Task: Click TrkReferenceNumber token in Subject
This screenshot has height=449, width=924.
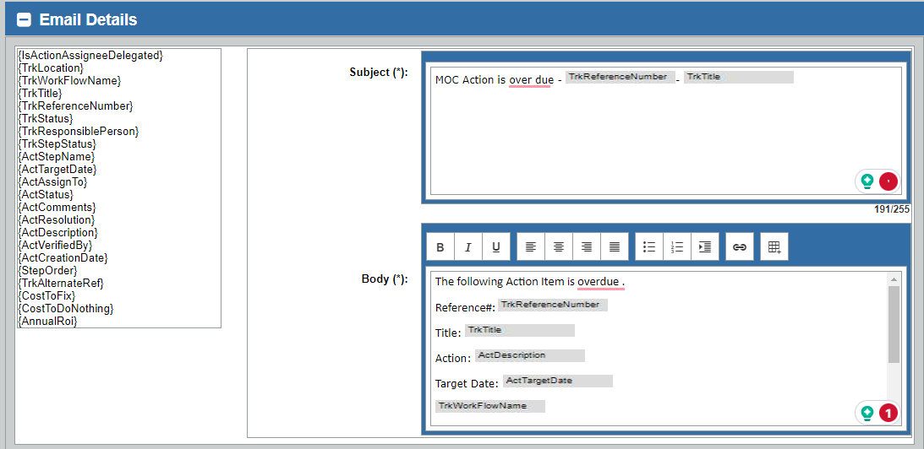Action: [x=620, y=77]
